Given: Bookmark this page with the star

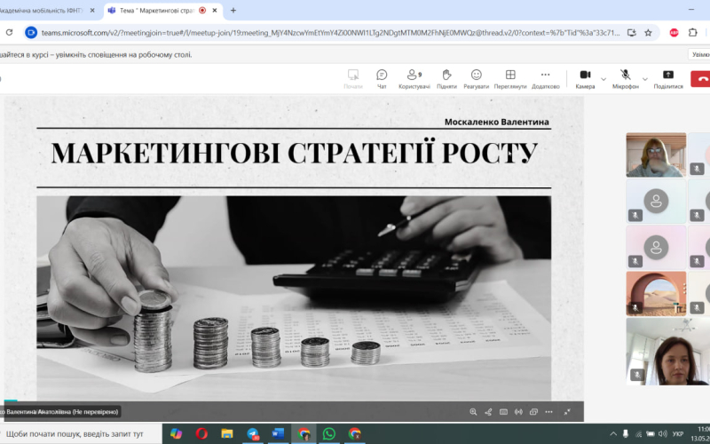Looking at the screenshot, I should 649,33.
